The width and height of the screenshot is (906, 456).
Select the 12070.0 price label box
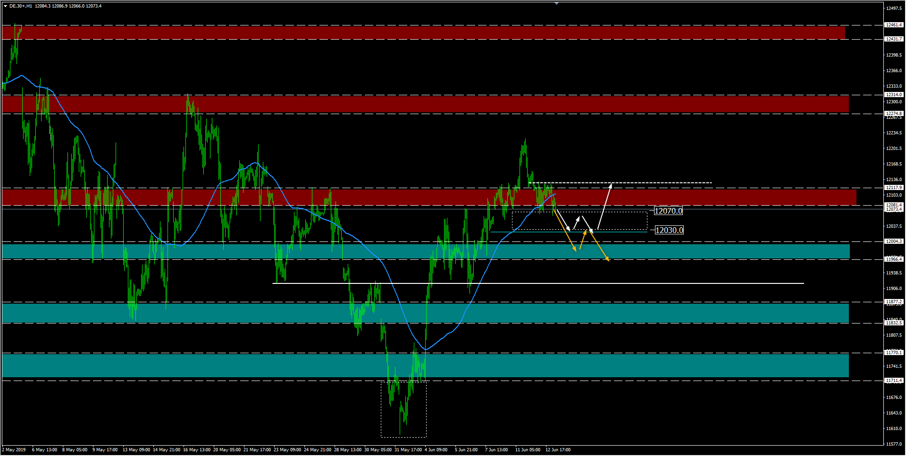pos(668,211)
